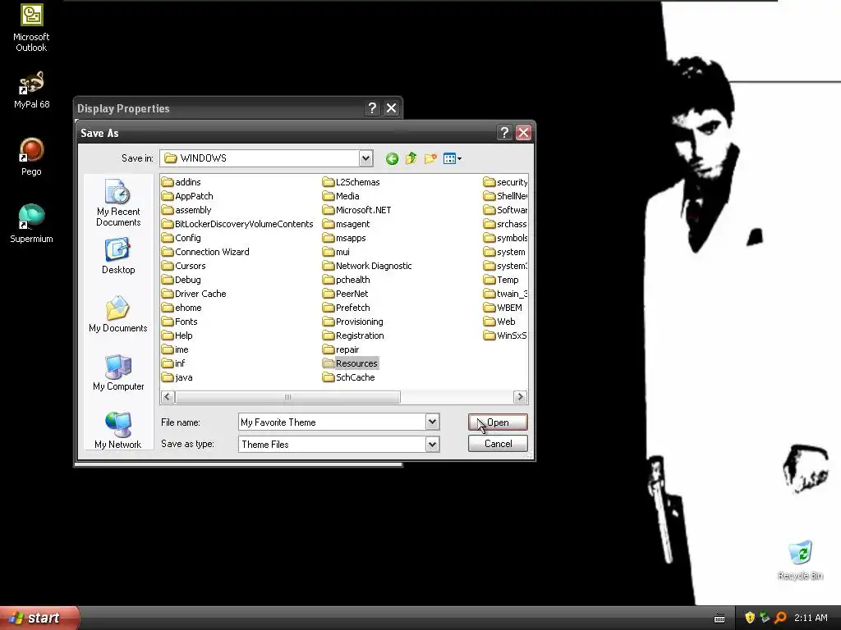Select the SchCache folder

[349, 377]
